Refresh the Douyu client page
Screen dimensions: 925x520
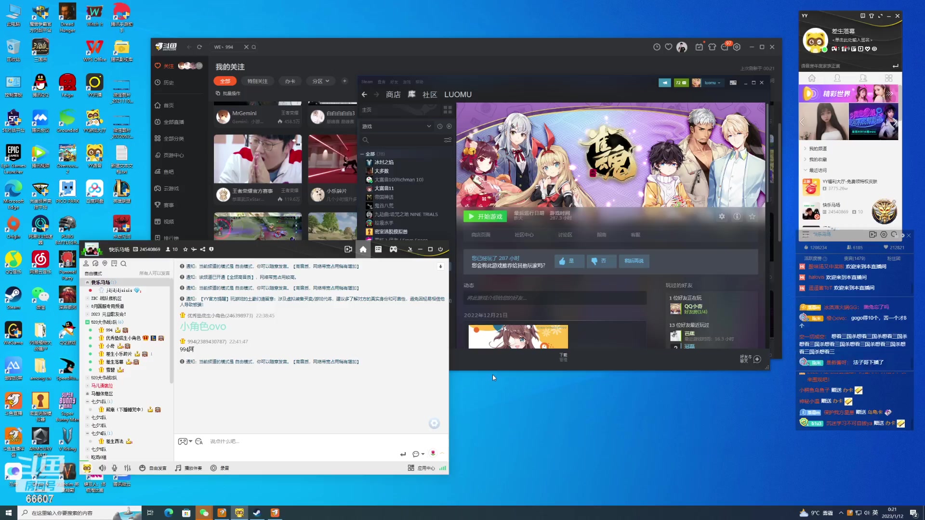[x=199, y=47]
